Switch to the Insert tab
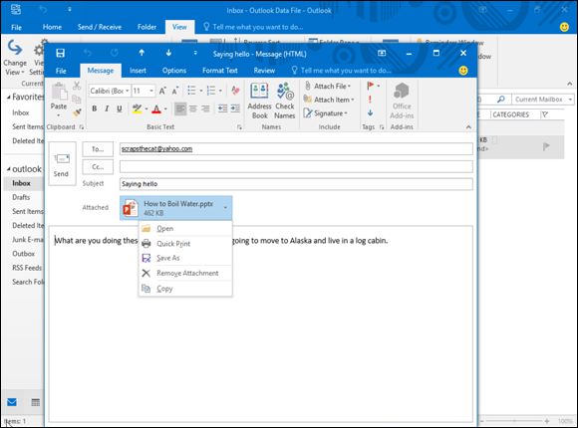Image resolution: width=578 pixels, height=428 pixels. point(138,71)
